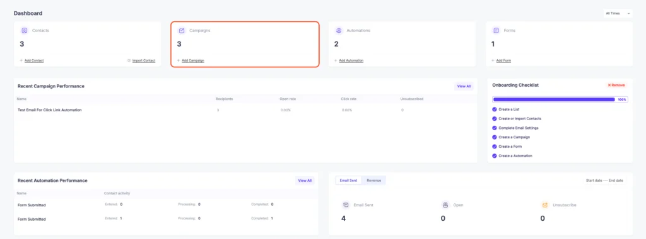The image size is (646, 239).
Task: Open the Start date – End date picker
Action: (604, 181)
